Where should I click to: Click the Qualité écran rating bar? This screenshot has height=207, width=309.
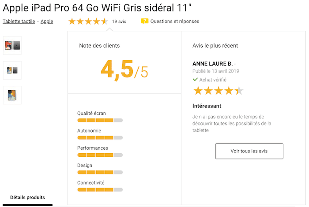pyautogui.click(x=100, y=120)
